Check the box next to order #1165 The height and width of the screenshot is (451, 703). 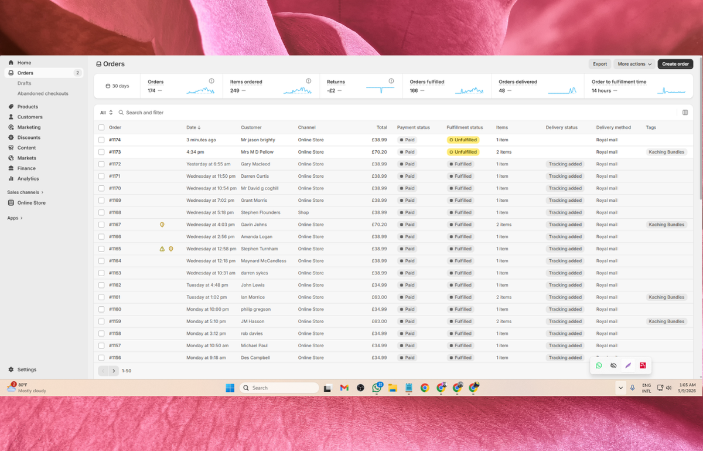(x=101, y=249)
